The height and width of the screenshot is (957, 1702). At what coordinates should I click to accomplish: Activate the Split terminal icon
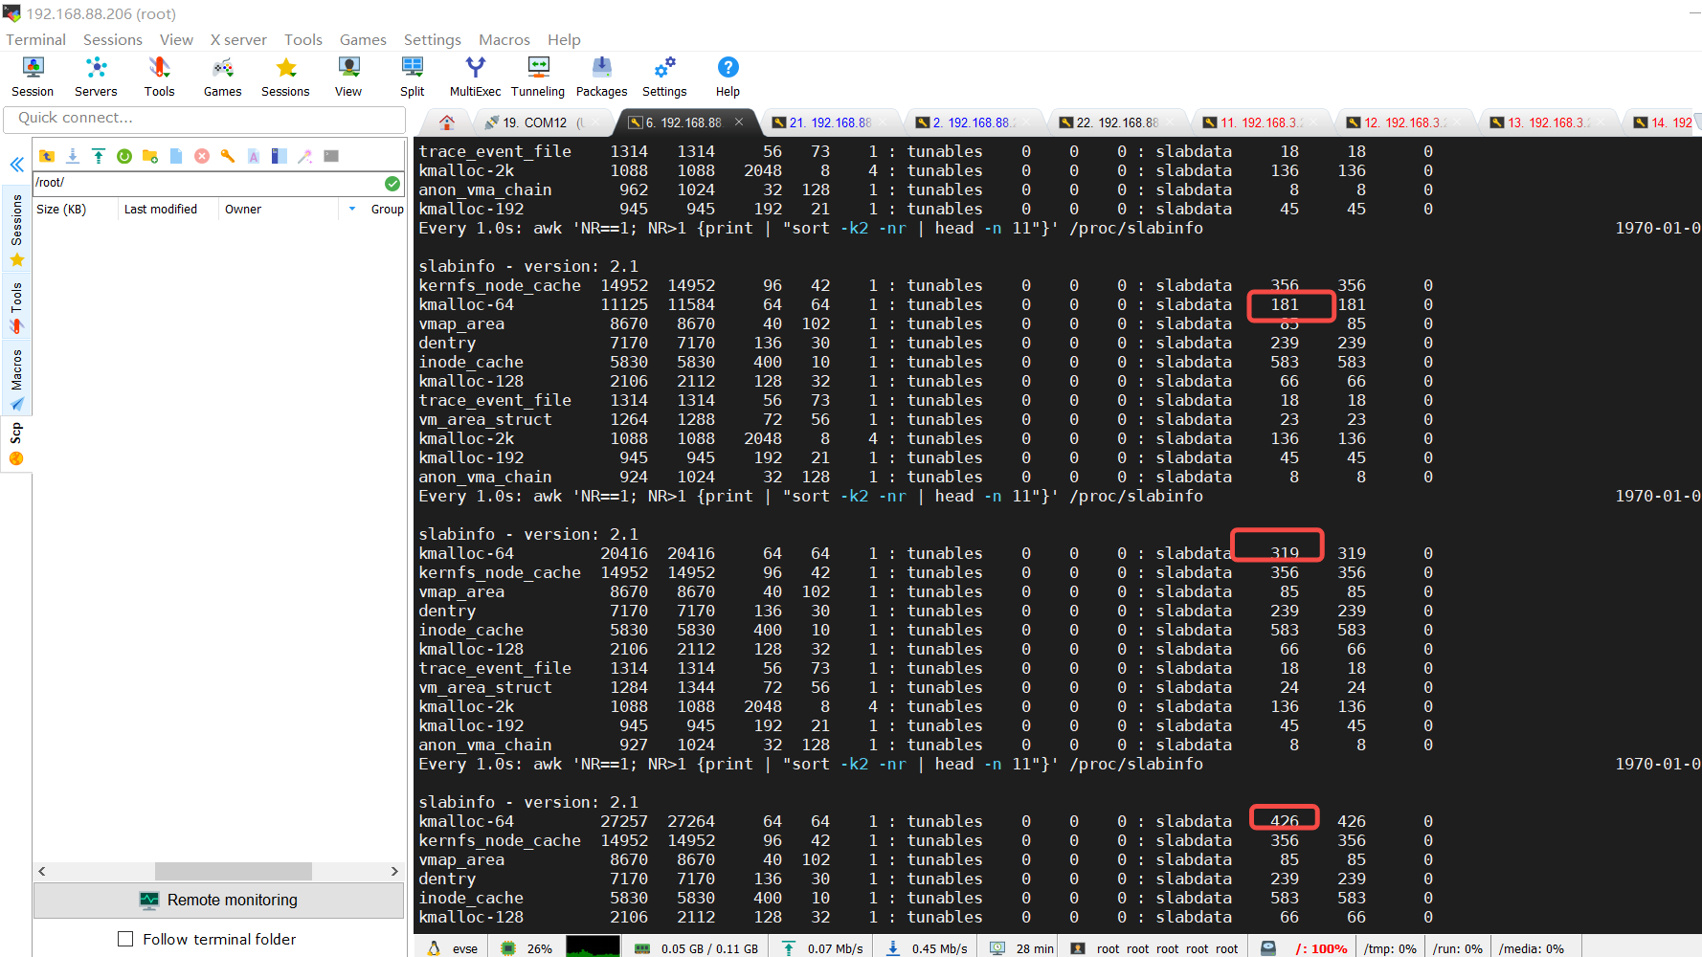tap(413, 77)
